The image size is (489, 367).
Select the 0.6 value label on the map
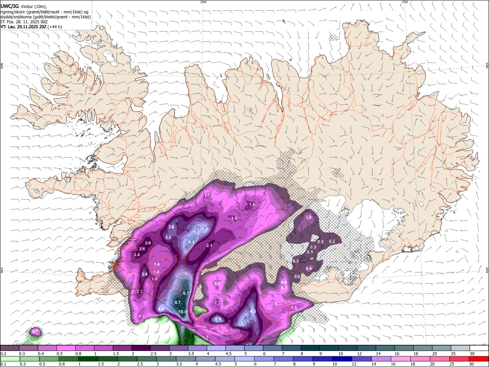pyautogui.click(x=284, y=282)
